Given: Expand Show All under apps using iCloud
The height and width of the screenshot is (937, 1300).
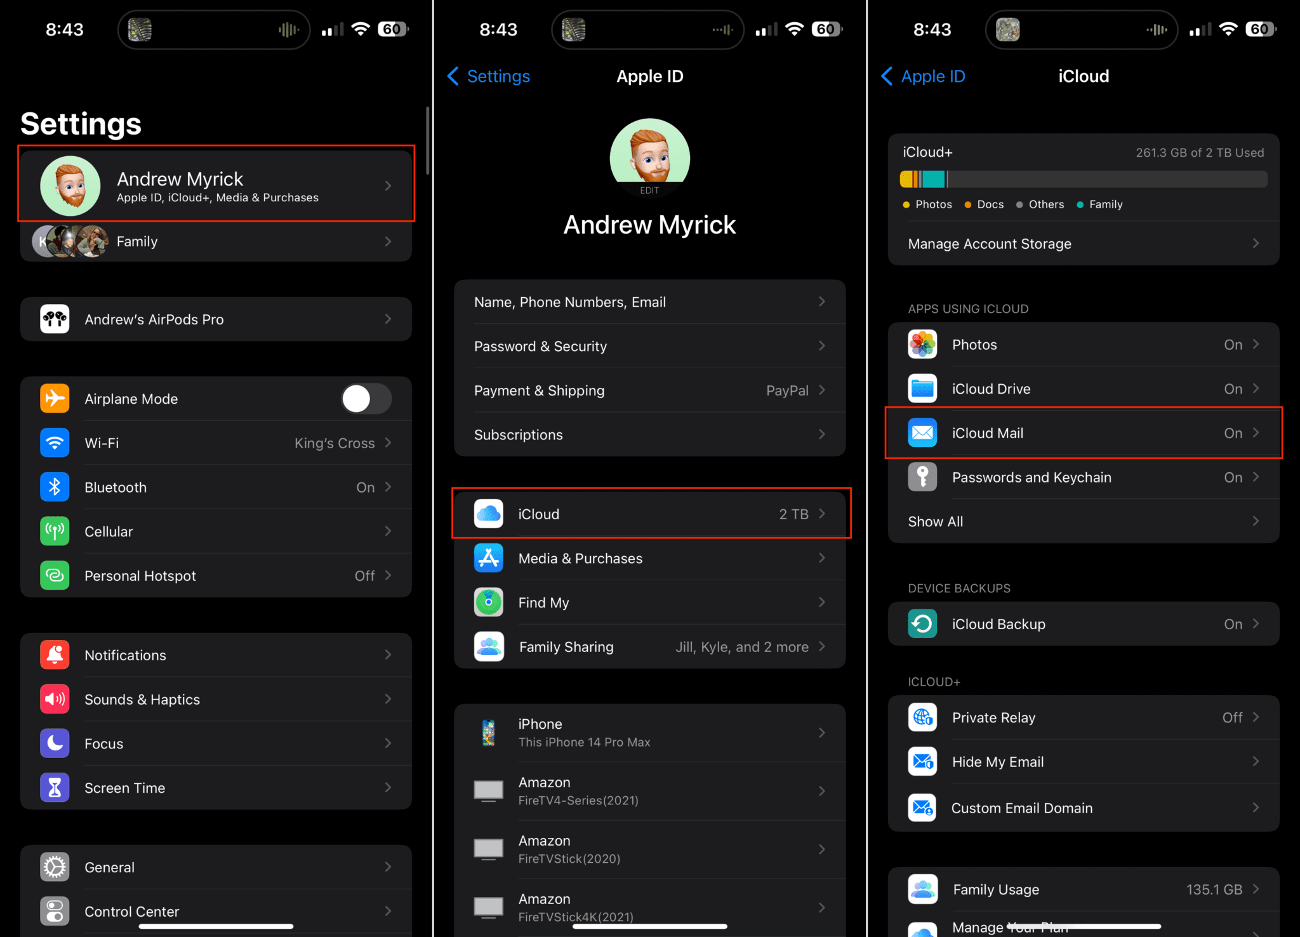Looking at the screenshot, I should pyautogui.click(x=1079, y=521).
